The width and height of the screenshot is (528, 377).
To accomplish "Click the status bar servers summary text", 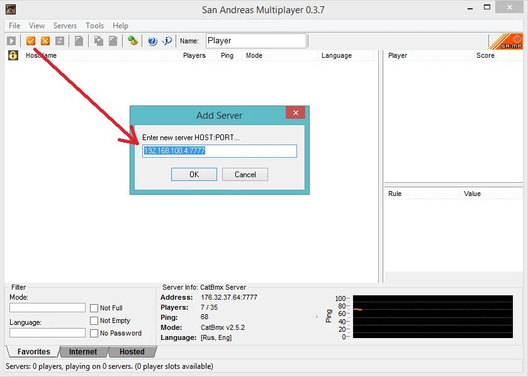I will pos(109,366).
